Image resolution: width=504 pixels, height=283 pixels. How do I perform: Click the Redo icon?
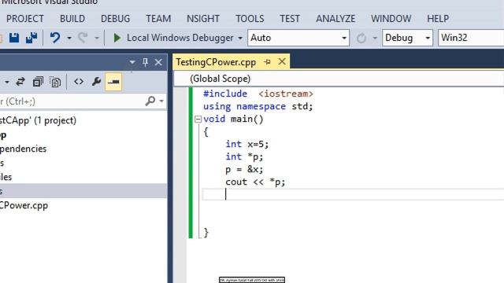pos(83,38)
